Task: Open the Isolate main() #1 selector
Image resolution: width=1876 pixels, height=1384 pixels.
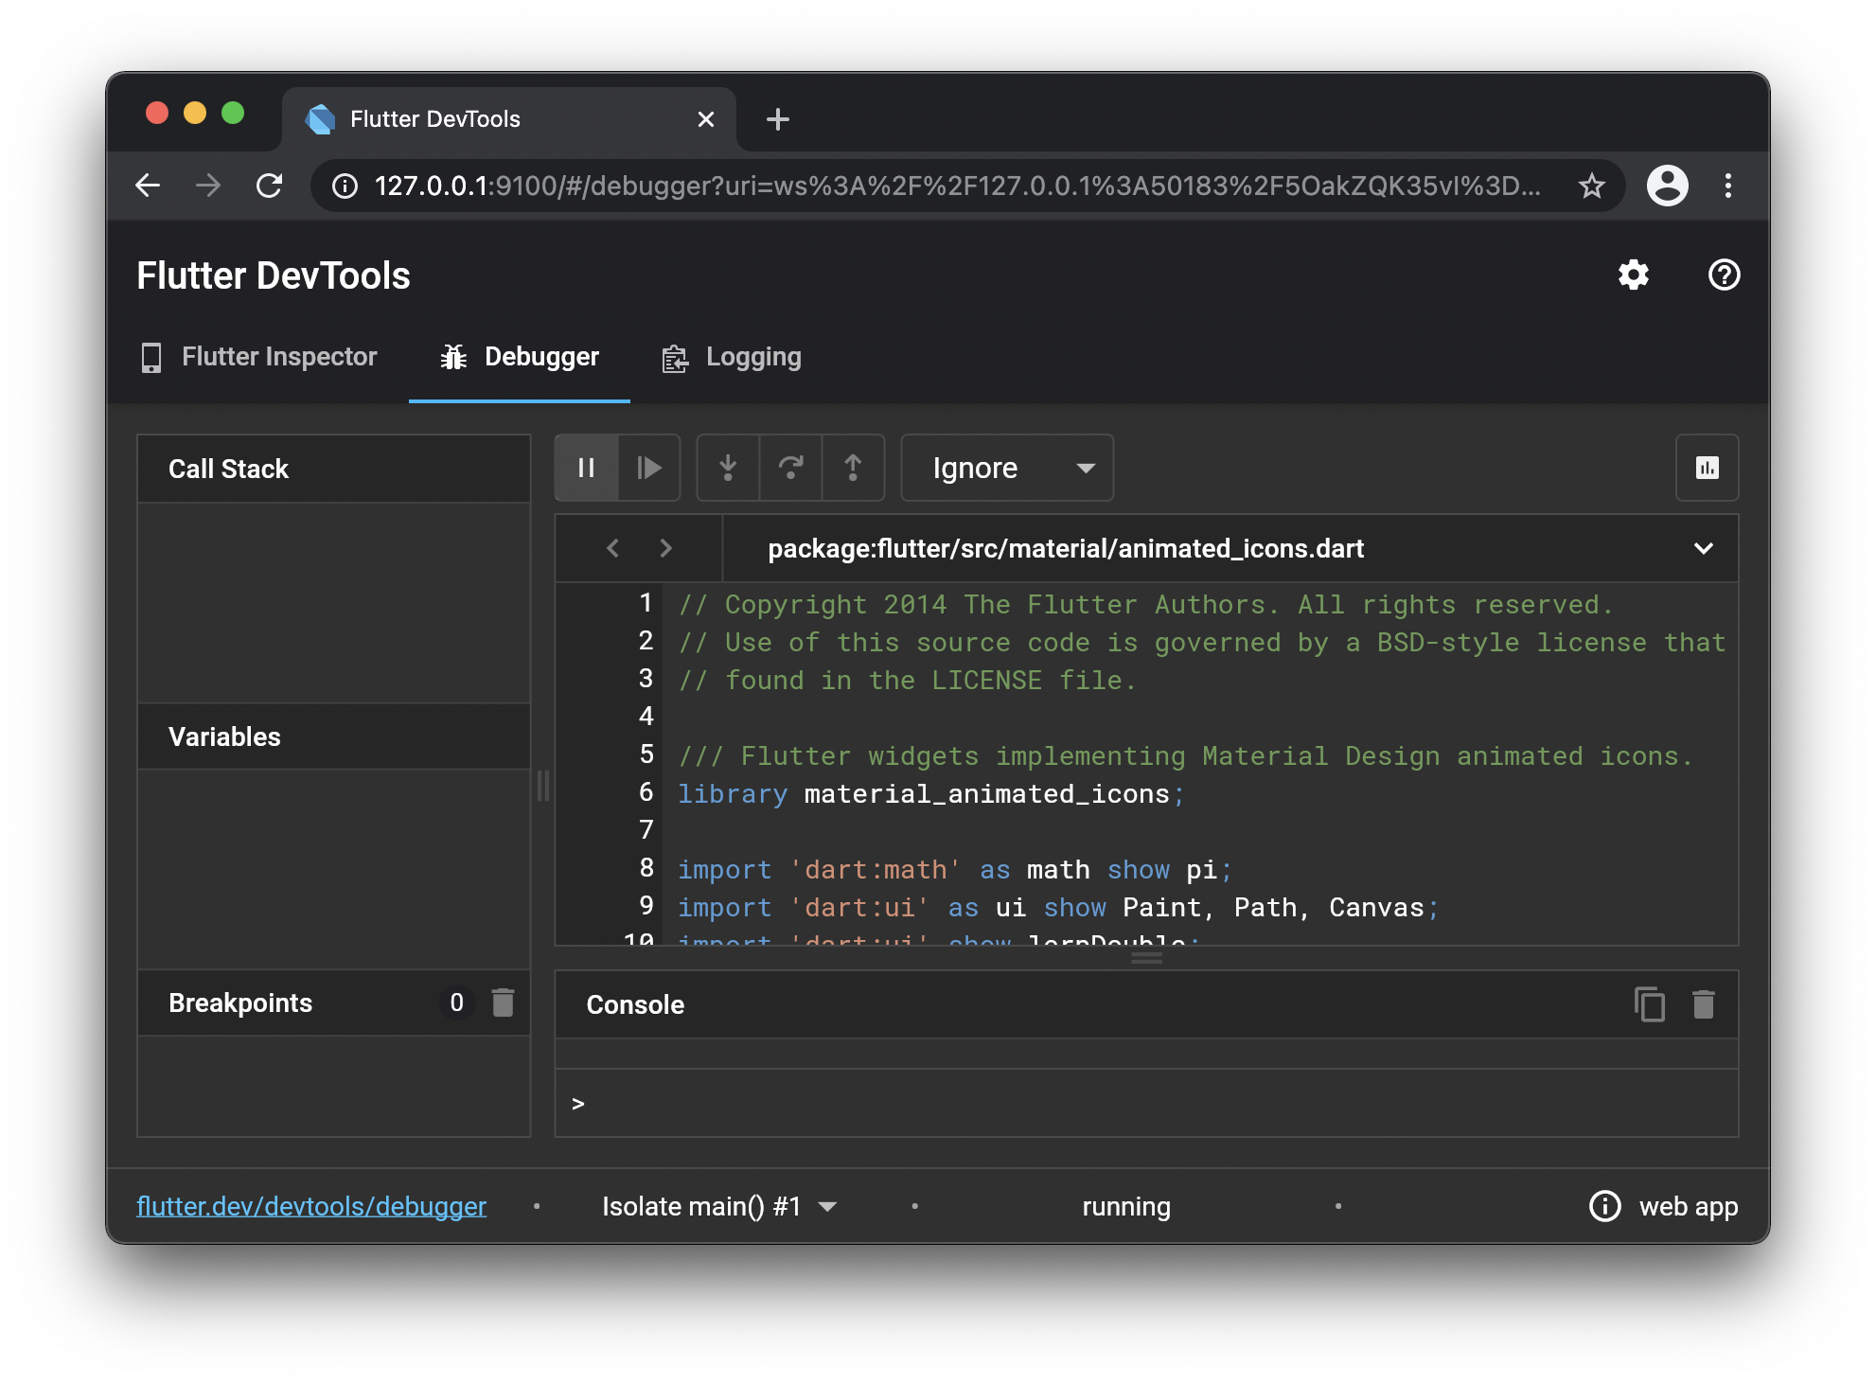Action: tap(719, 1206)
